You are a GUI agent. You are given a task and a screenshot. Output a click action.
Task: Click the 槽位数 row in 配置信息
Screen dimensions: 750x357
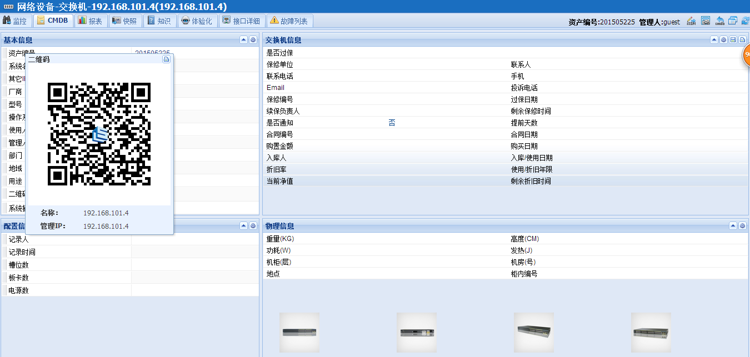pos(130,265)
